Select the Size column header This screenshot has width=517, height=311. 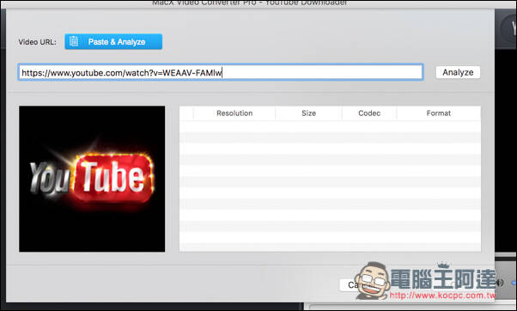pos(308,113)
